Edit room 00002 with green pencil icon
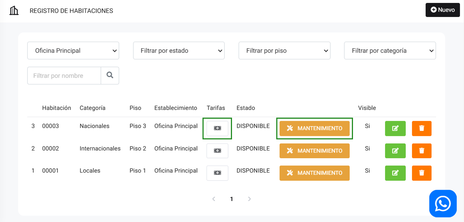Screen dimensions: 464x222 [x=395, y=151]
